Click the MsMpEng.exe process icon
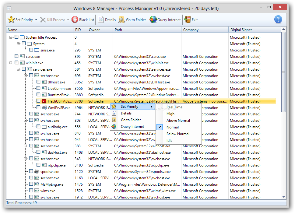The width and height of the screenshot is (295, 214). pos(37,184)
